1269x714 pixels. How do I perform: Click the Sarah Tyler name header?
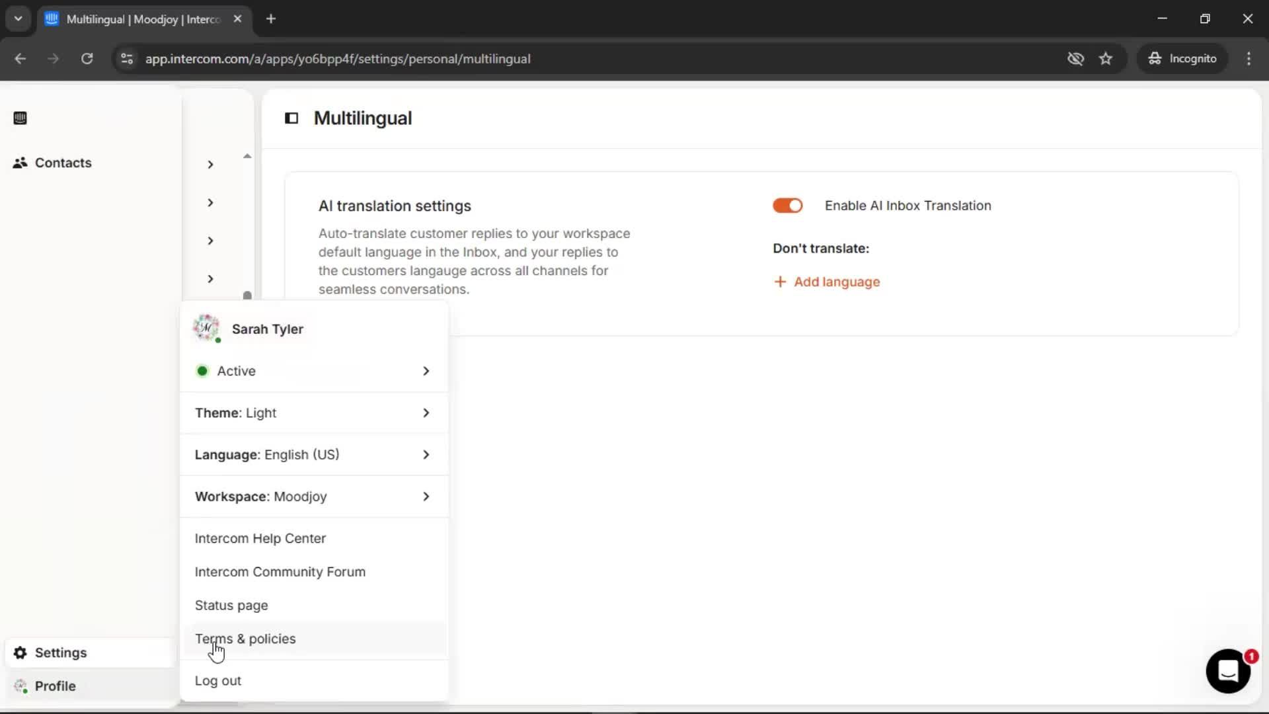pos(268,329)
